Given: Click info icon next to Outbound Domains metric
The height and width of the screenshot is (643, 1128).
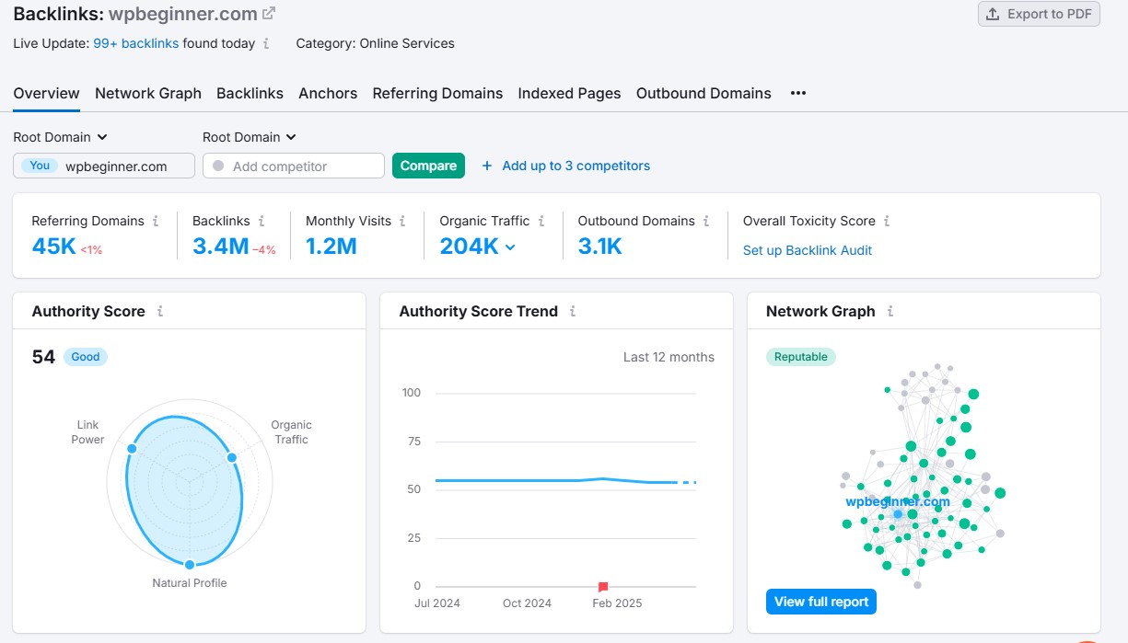Looking at the screenshot, I should [x=706, y=221].
